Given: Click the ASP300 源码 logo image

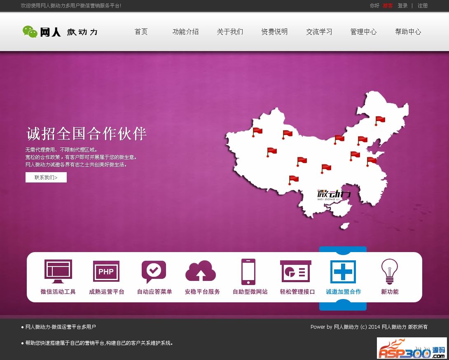Looking at the screenshot, I should click(x=412, y=348).
